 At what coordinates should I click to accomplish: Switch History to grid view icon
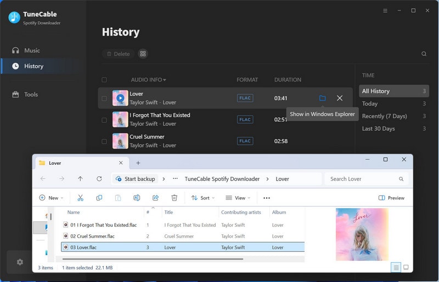coord(143,54)
